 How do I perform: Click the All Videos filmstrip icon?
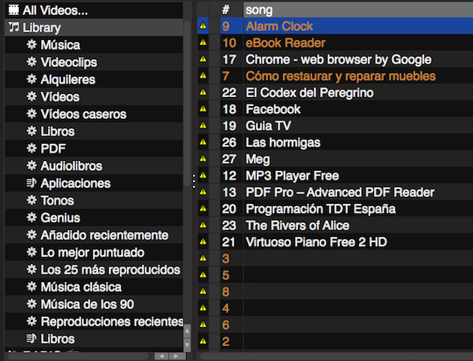[14, 10]
